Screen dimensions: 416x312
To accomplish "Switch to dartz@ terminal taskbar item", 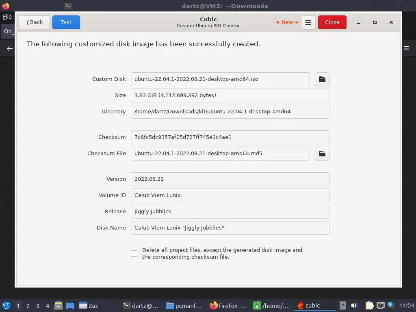I will (x=140, y=305).
